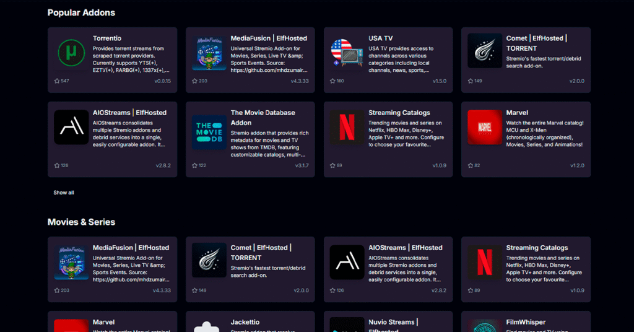The width and height of the screenshot is (634, 332).
Task: Click version v1.2.0 on Marvel card
Action: click(578, 165)
